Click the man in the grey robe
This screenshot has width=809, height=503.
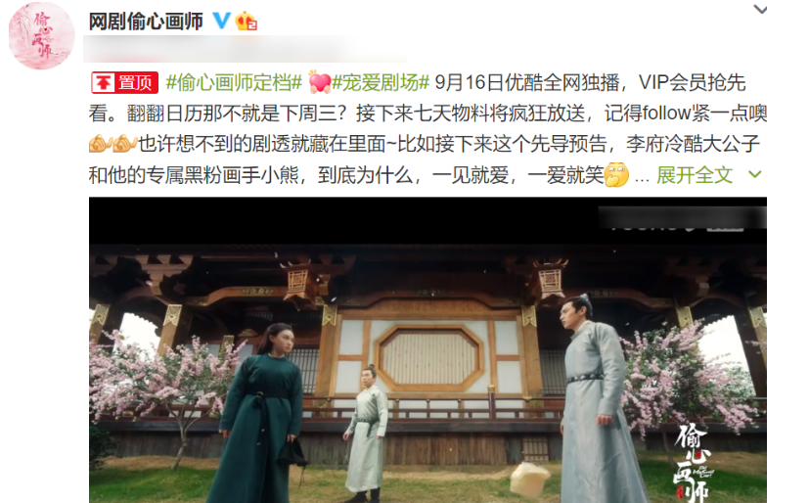click(601, 400)
